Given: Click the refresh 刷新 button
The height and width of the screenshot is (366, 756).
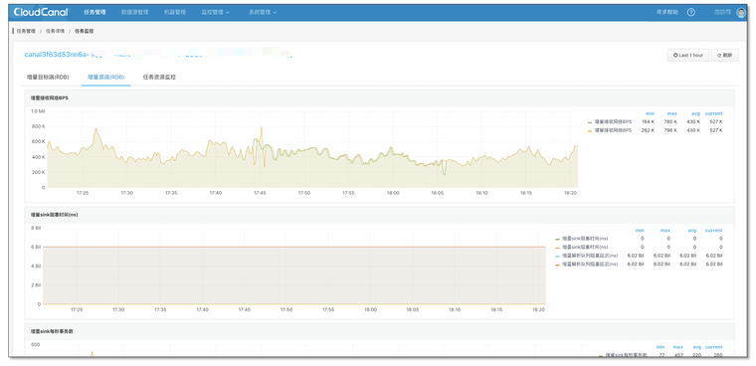Looking at the screenshot, I should (x=724, y=56).
